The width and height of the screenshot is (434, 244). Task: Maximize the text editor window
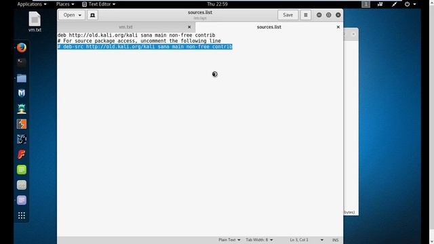pos(328,15)
